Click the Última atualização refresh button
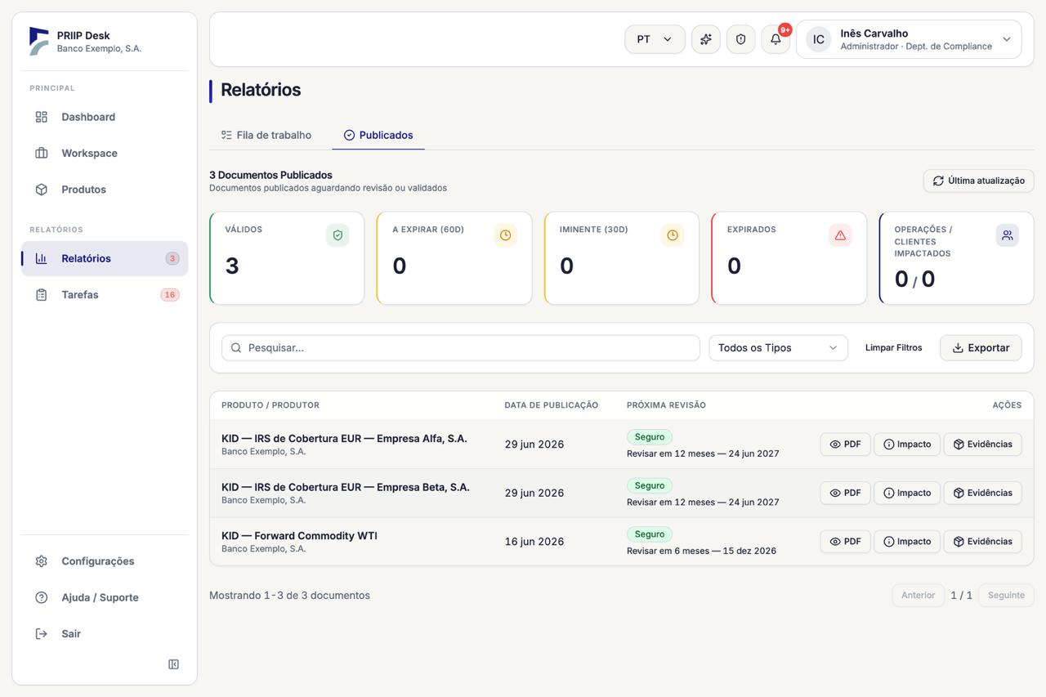 pyautogui.click(x=979, y=181)
